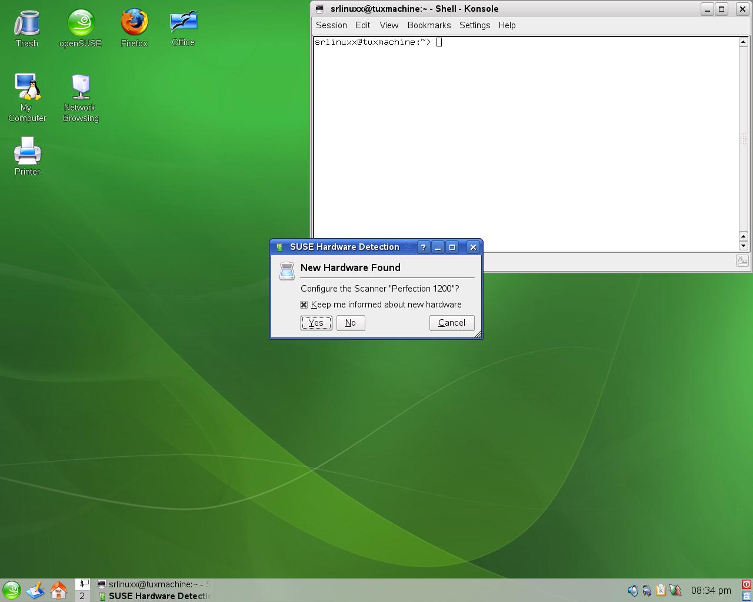Switch to virtual desktop 2
The width and height of the screenshot is (753, 602).
82,596
